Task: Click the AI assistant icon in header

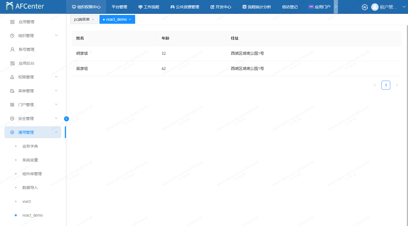Action: tap(365, 7)
